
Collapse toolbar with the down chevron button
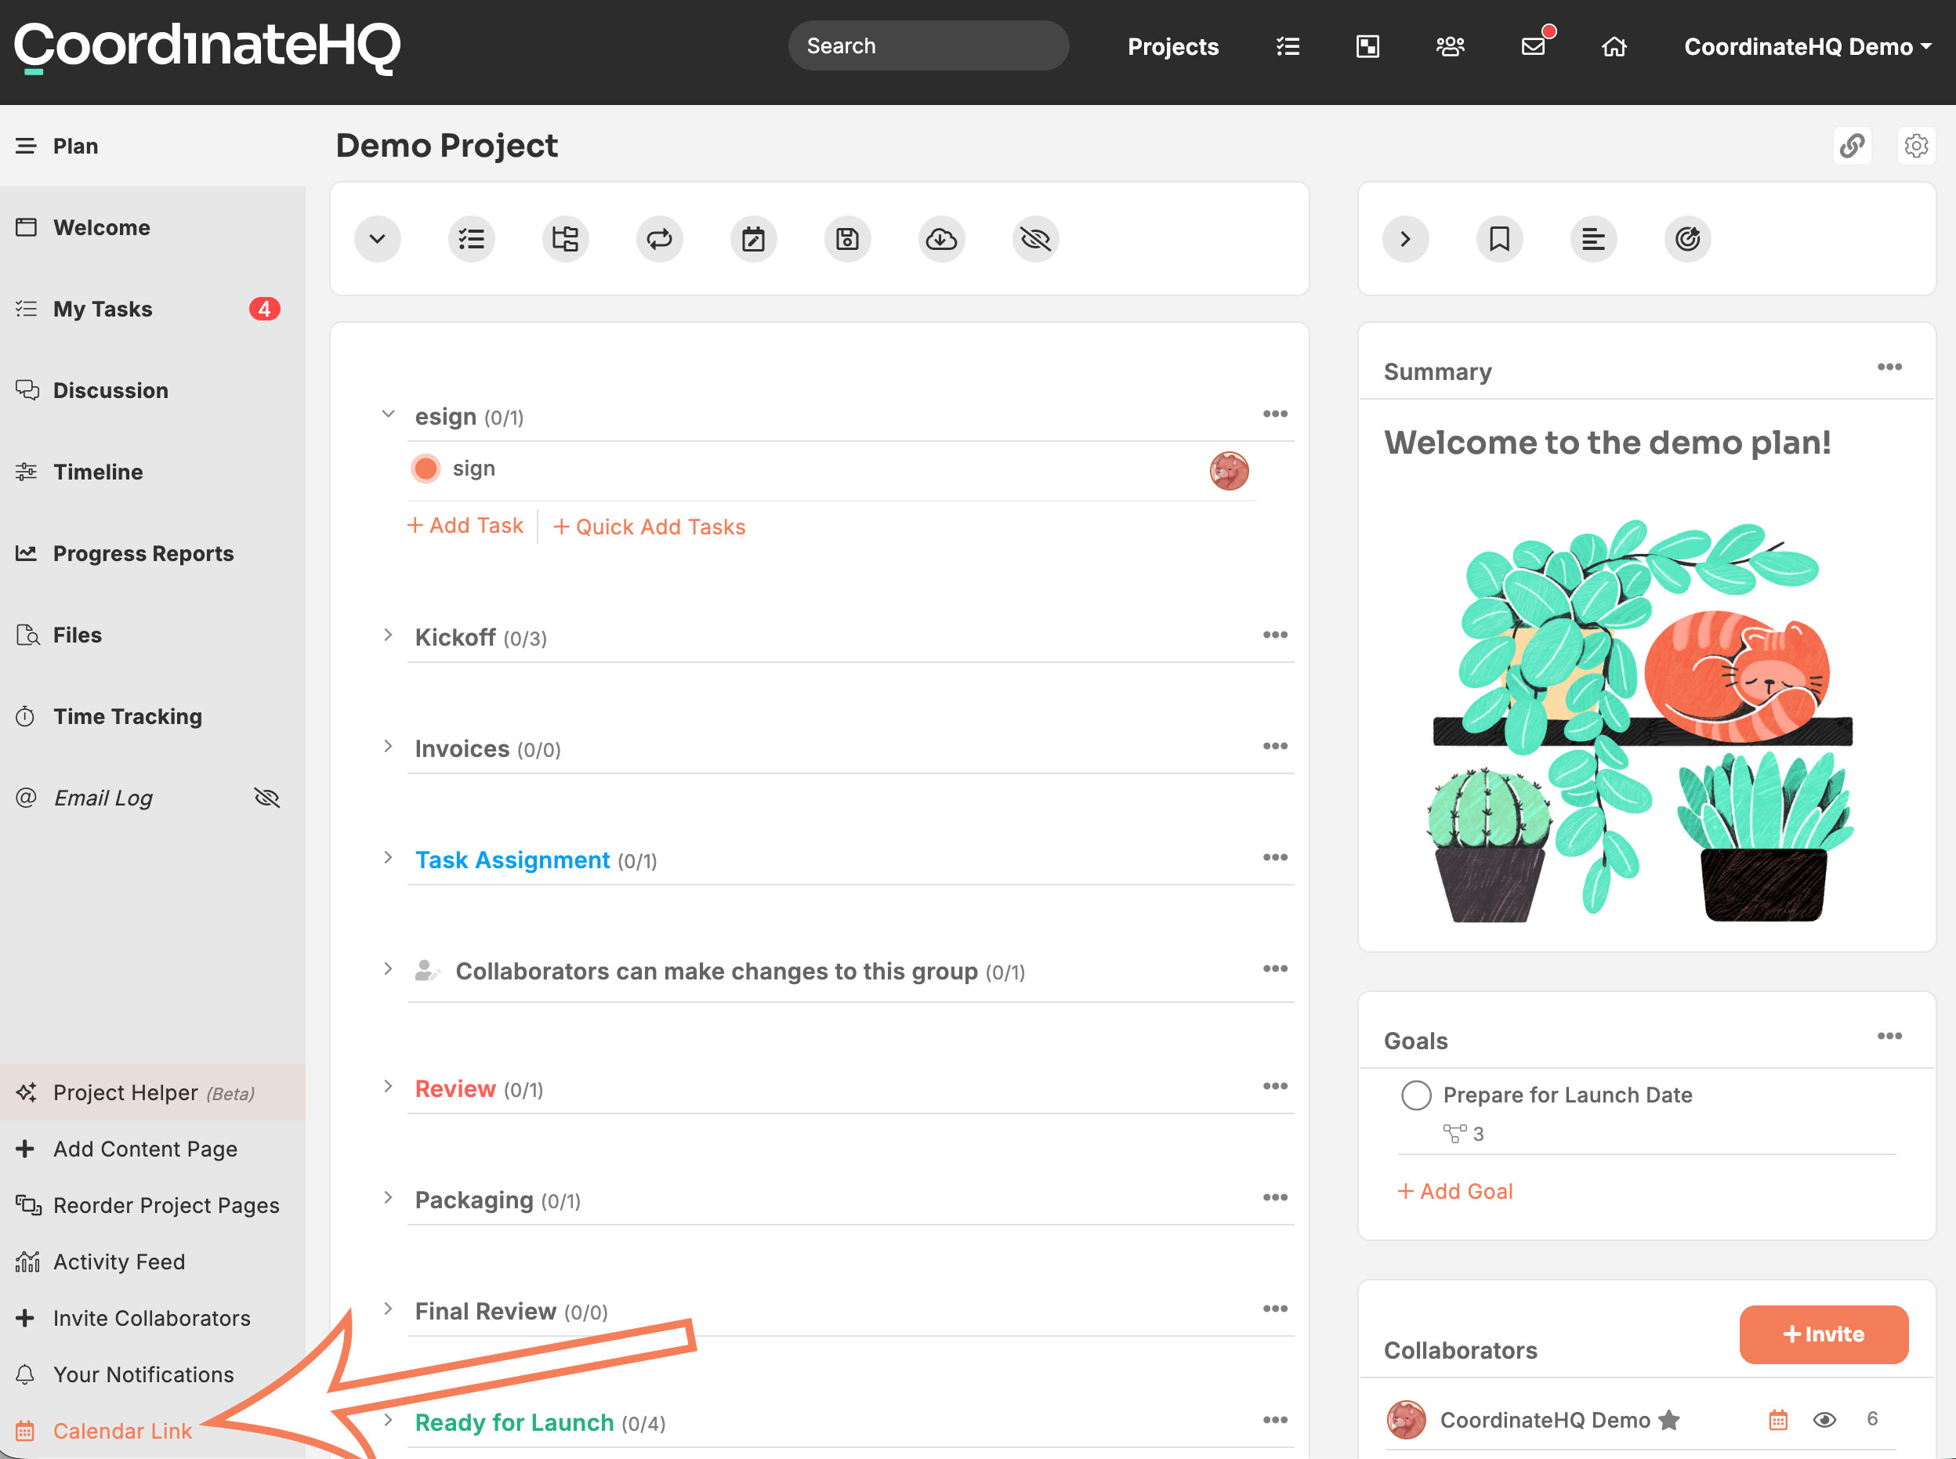pyautogui.click(x=377, y=239)
